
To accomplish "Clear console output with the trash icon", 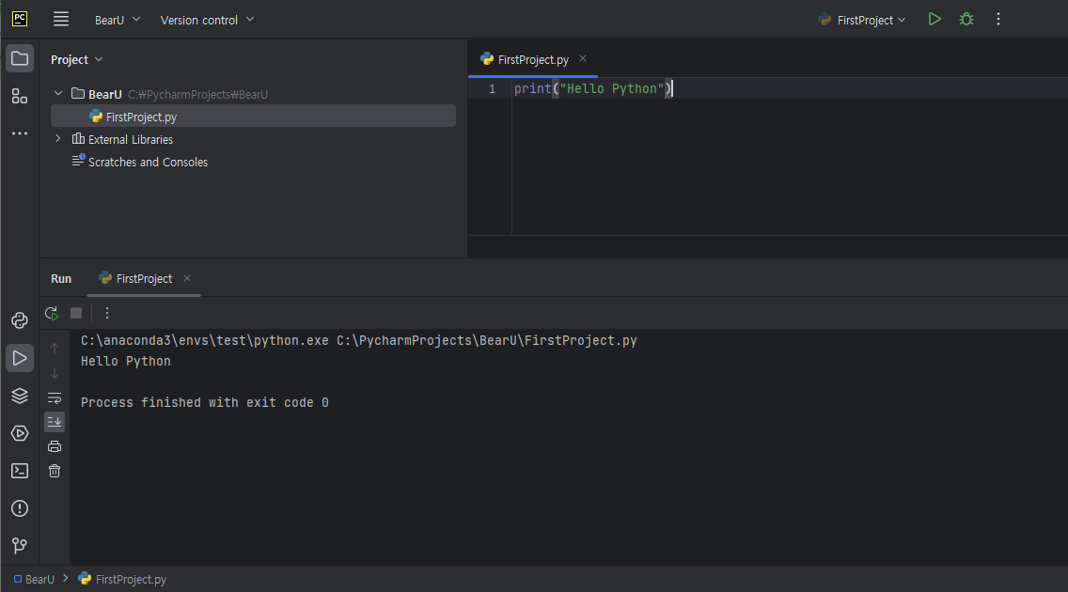I will coord(55,471).
